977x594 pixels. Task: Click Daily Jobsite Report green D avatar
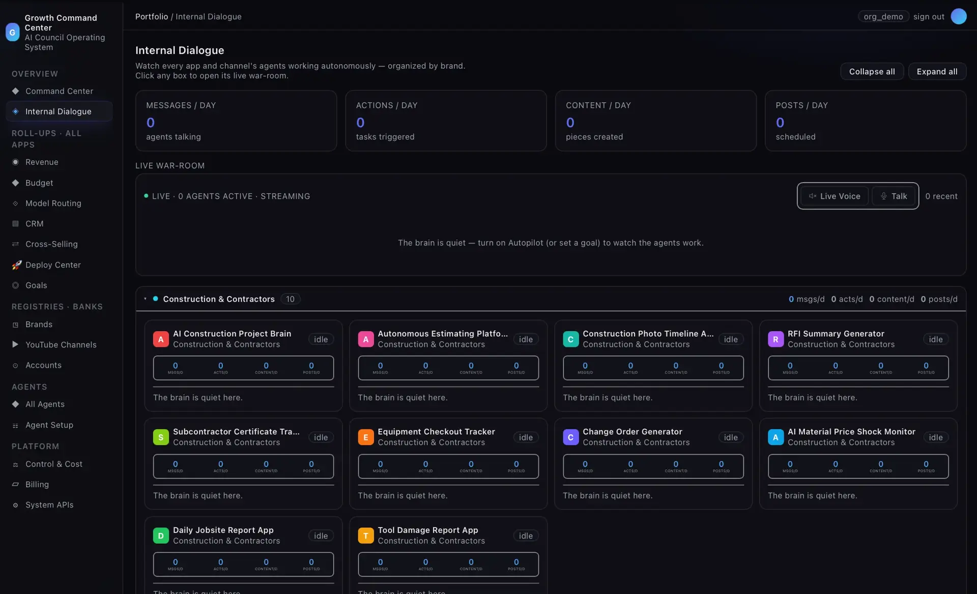point(161,536)
